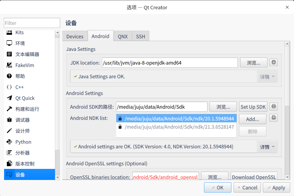The width and height of the screenshot is (294, 196).
Task: Click Download OpenSSL button
Action: click(254, 176)
